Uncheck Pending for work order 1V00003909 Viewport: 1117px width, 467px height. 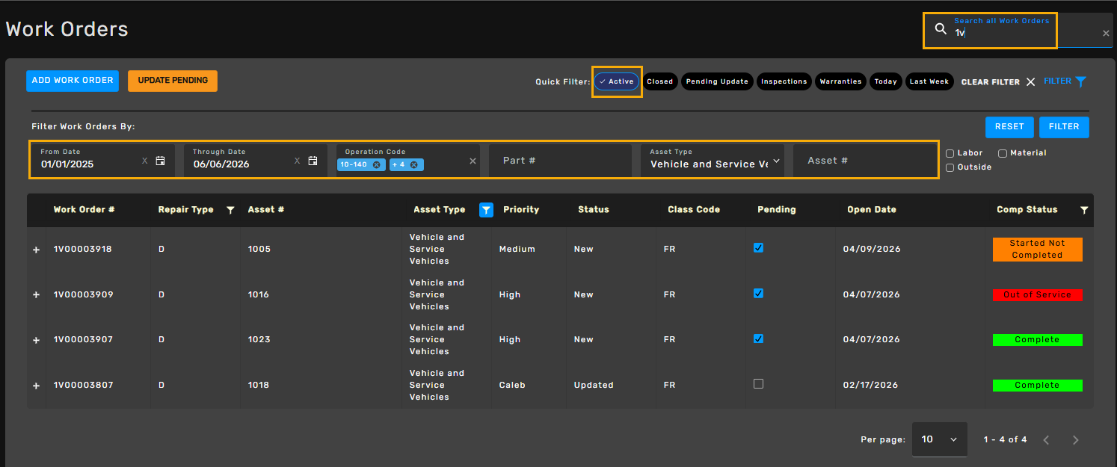tap(759, 294)
